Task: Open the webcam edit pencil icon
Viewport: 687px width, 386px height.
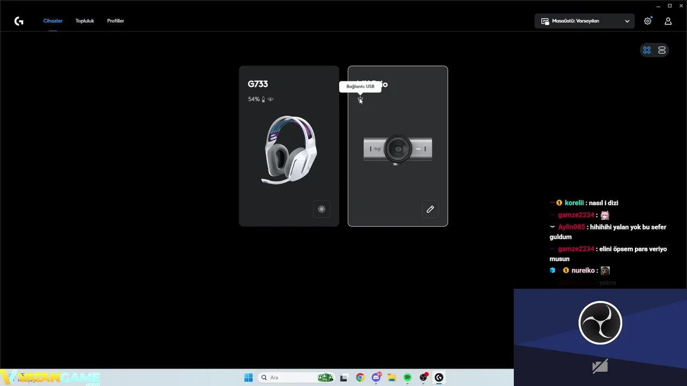Action: point(430,209)
